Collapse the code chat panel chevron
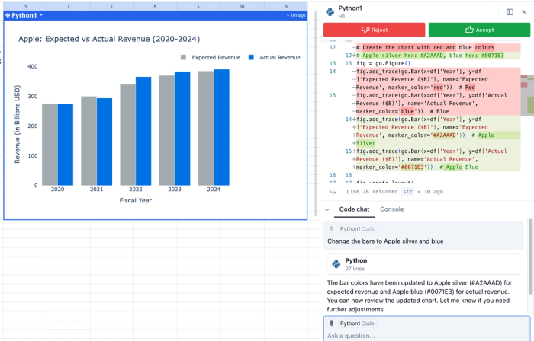The width and height of the screenshot is (534, 341). pyautogui.click(x=327, y=209)
